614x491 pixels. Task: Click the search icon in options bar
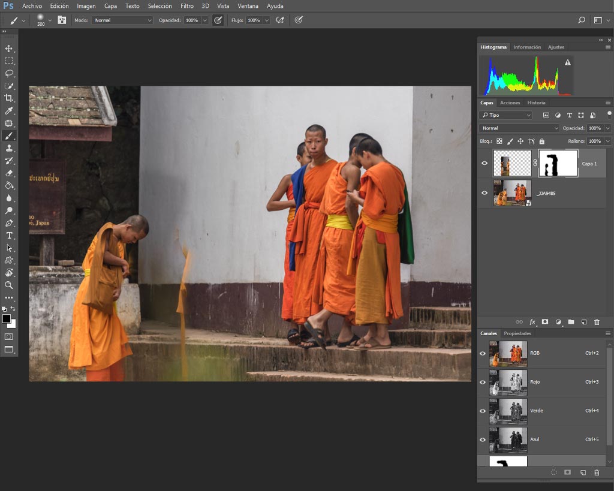[582, 20]
